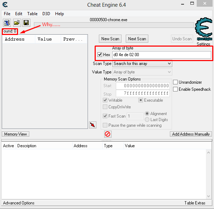Toggle the Hex checkbox

point(100,55)
